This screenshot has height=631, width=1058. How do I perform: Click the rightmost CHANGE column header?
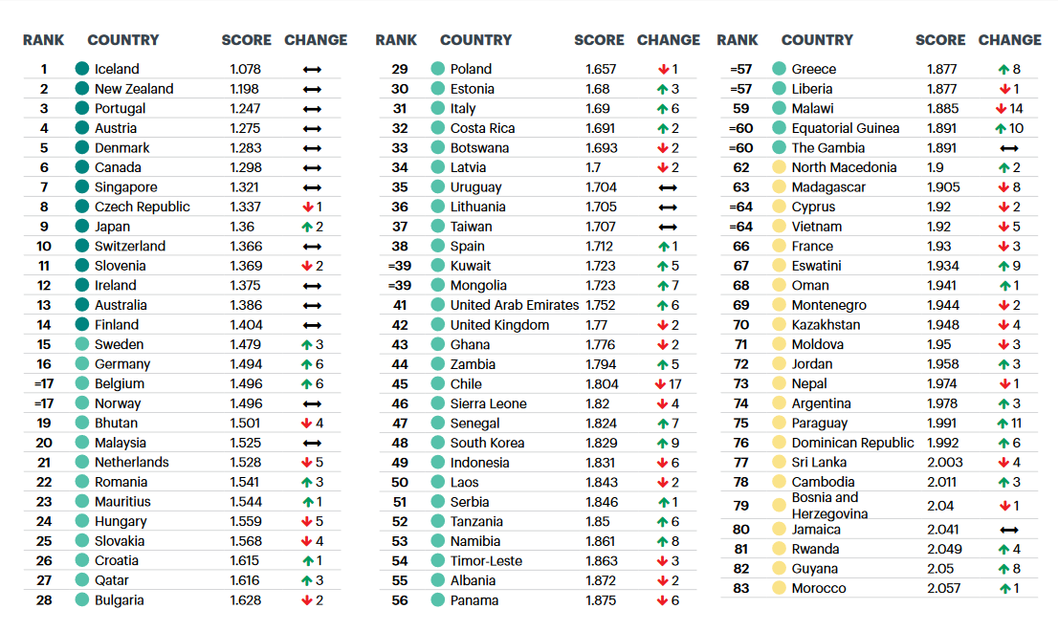point(1009,40)
